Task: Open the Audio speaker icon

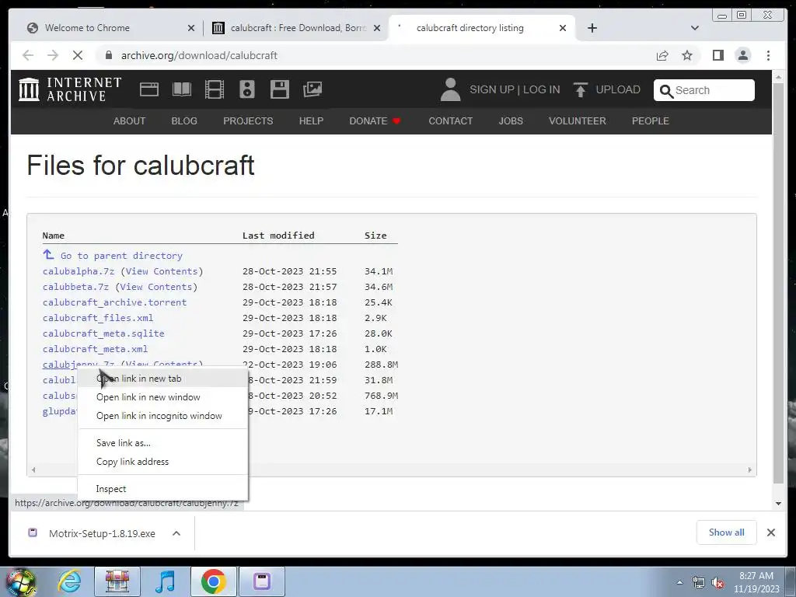Action: coord(246,89)
